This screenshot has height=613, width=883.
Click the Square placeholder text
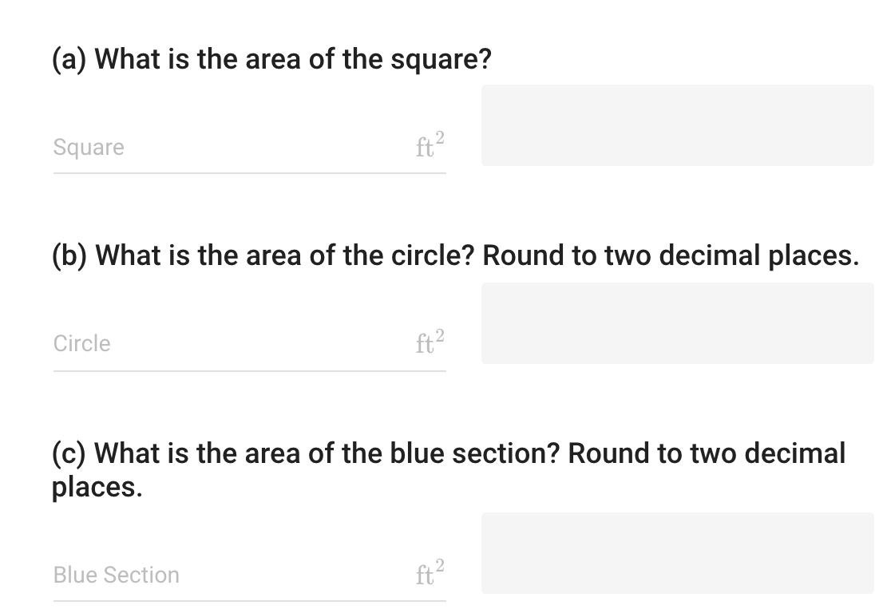pos(88,147)
